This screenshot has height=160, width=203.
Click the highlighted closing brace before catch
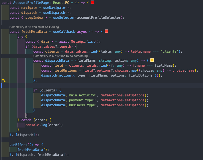[x=26, y=115]
